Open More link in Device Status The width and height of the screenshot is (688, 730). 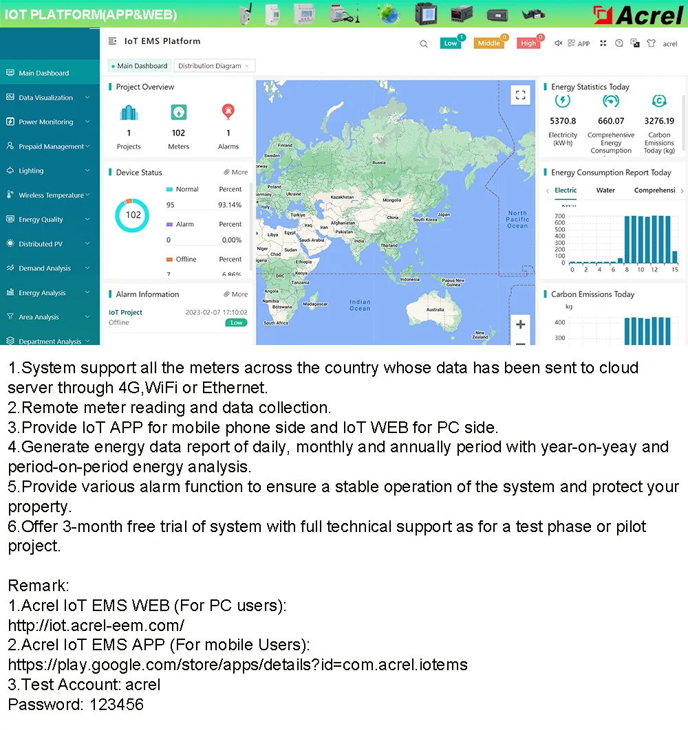click(x=236, y=173)
